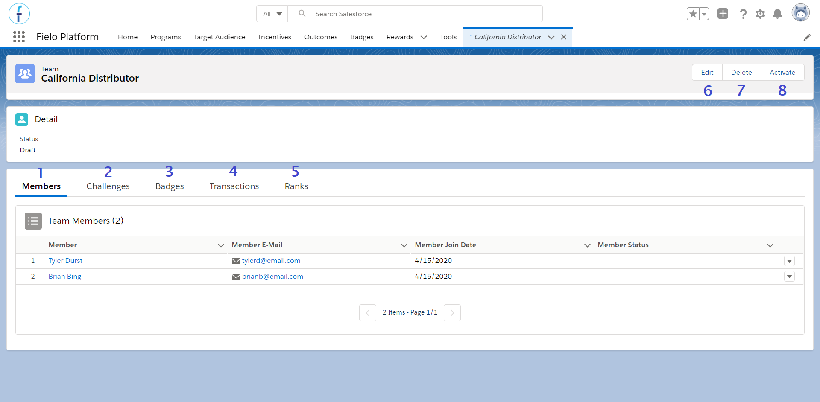
Task: Open the Incentives nav tab
Action: [275, 37]
